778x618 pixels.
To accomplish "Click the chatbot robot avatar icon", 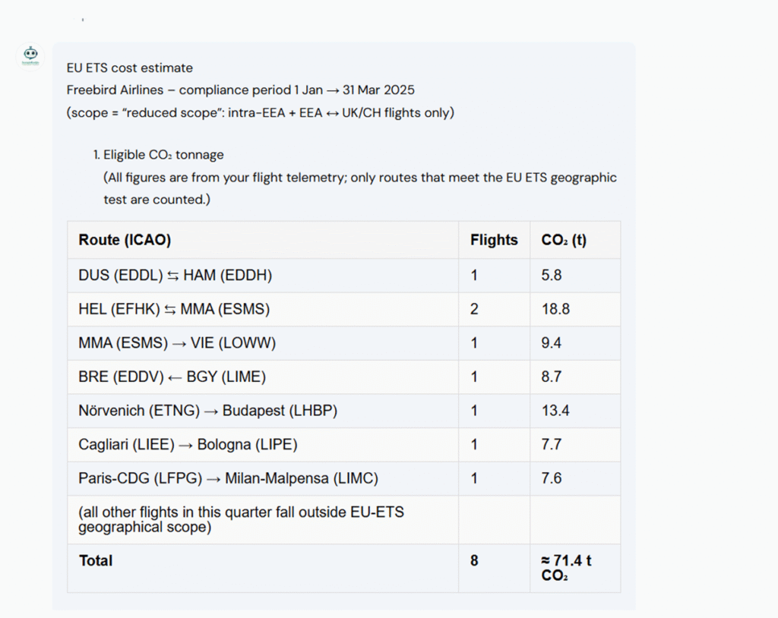I will [30, 56].
